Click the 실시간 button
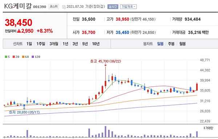The width and height of the screenshot is (218, 139). pyautogui.click(x=113, y=7)
